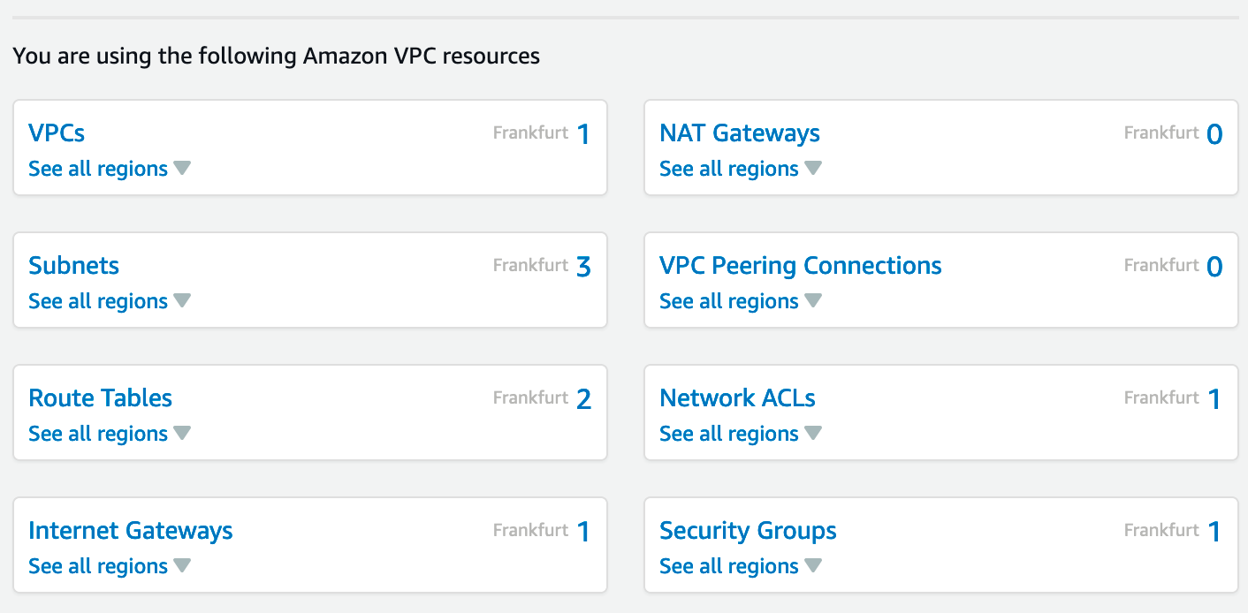Click the Frankfurt Route Tables count of 2
1248x613 pixels.
click(x=582, y=399)
